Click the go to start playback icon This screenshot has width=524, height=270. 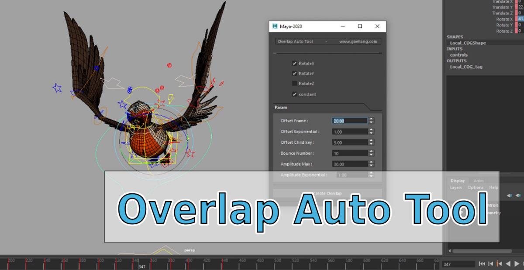[482, 264]
